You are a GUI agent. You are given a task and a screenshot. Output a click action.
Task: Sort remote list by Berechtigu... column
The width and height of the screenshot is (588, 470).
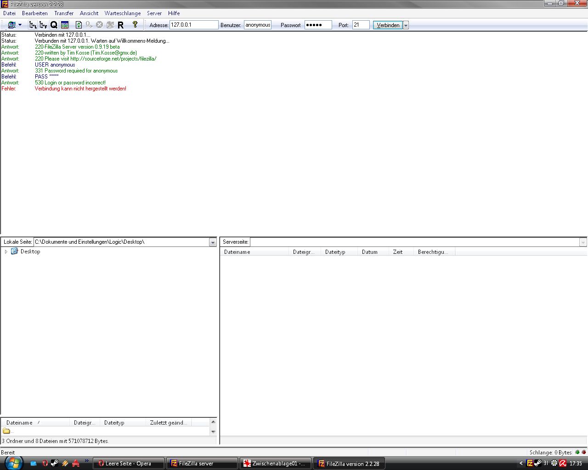coord(435,252)
